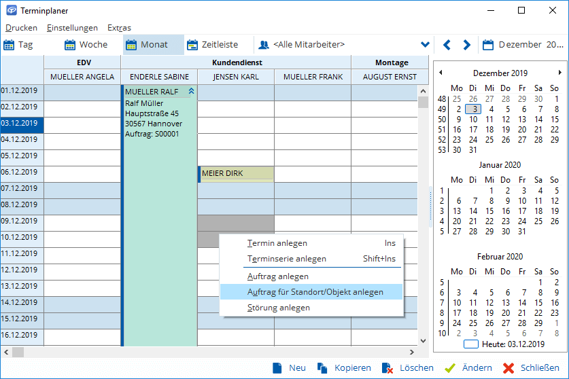Image resolution: width=569 pixels, height=379 pixels.
Task: Switch to Tag day view
Action: 18,45
